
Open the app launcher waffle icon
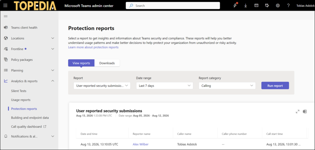[x=6, y=6]
